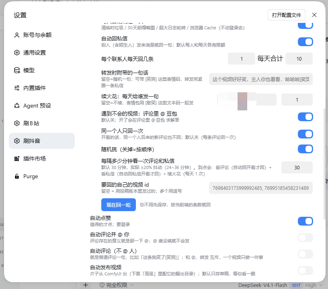Image resolution: width=328 pixels, height=289 pixels.
Task: Disable the 自动点赞 switch
Action: [305, 221]
